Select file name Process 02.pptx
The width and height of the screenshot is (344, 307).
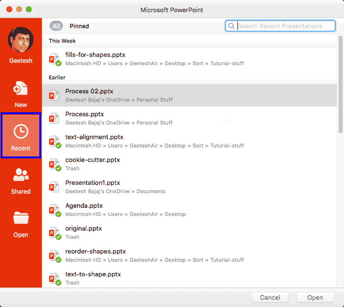(x=89, y=91)
